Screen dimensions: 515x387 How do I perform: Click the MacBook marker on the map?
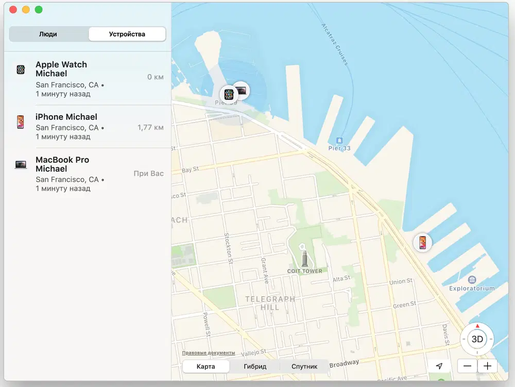click(x=243, y=90)
